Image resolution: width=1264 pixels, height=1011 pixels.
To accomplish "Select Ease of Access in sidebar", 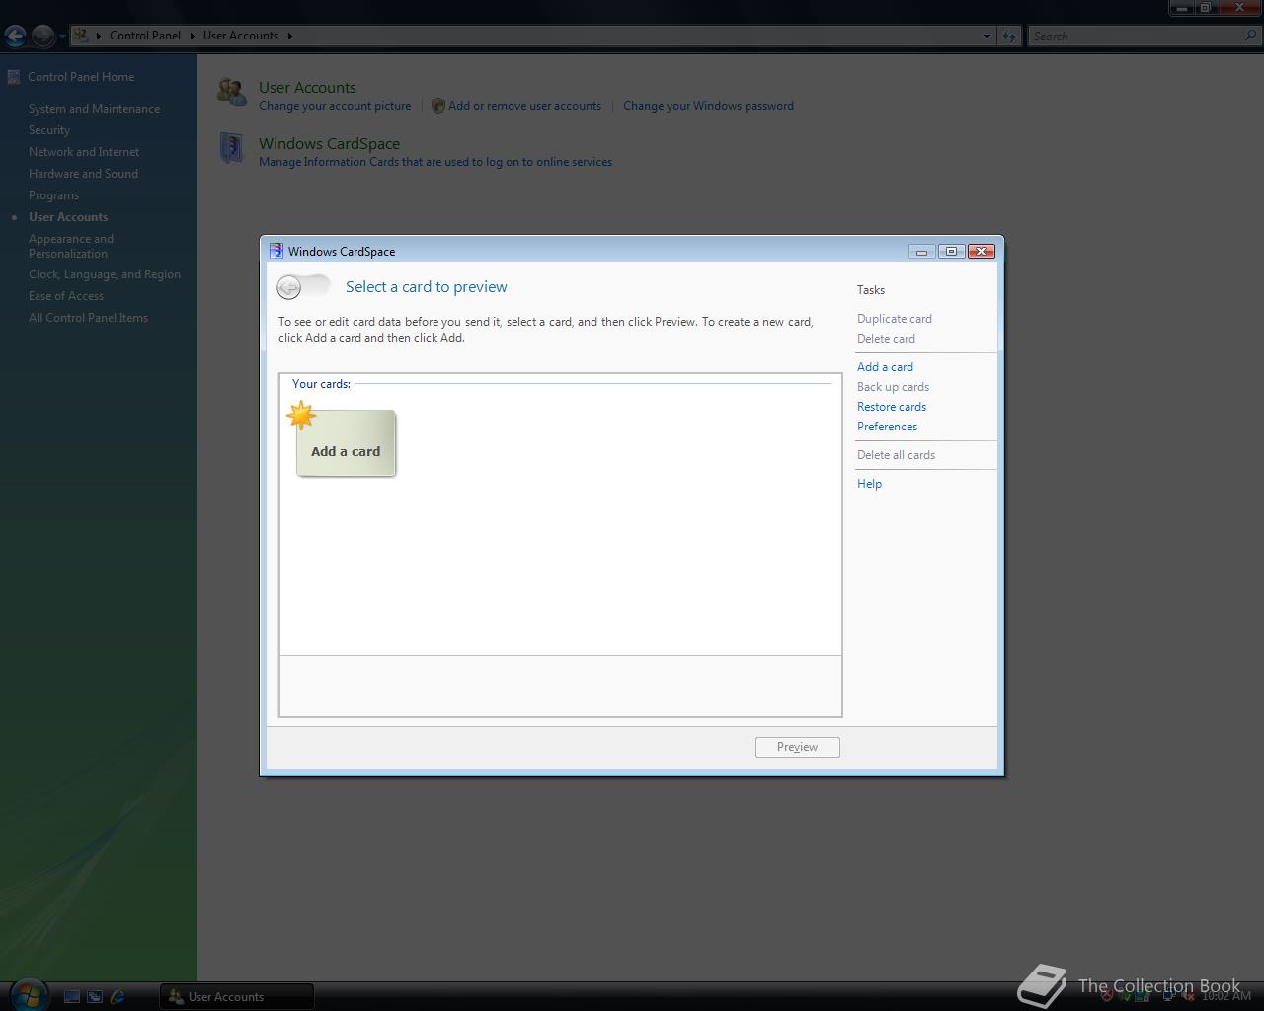I will [66, 296].
